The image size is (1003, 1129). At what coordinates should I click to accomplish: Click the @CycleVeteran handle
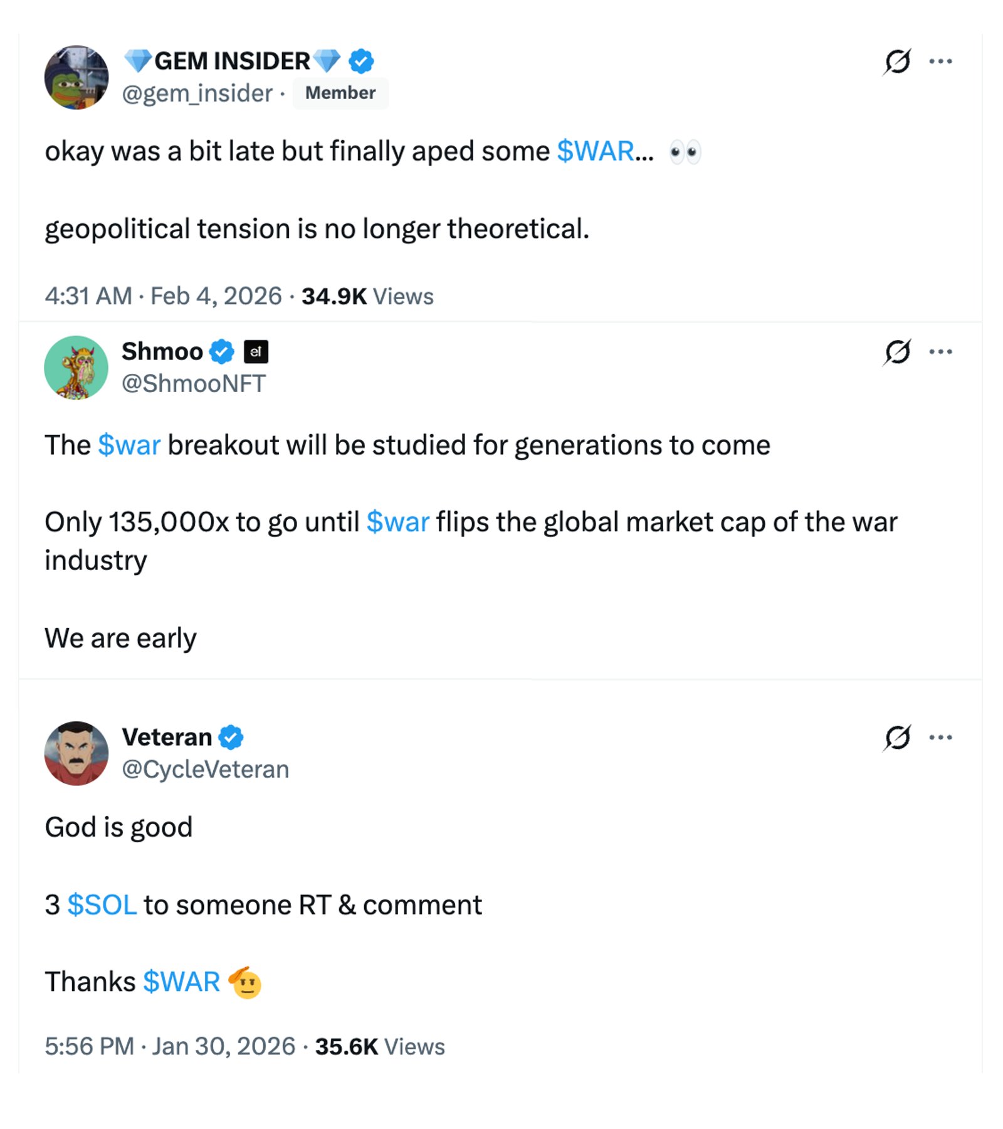point(206,769)
